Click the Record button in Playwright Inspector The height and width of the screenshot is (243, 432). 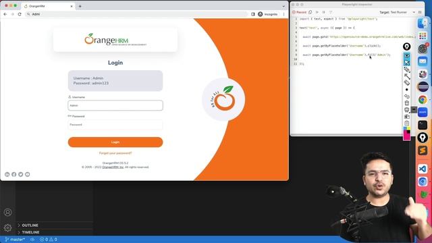point(299,12)
